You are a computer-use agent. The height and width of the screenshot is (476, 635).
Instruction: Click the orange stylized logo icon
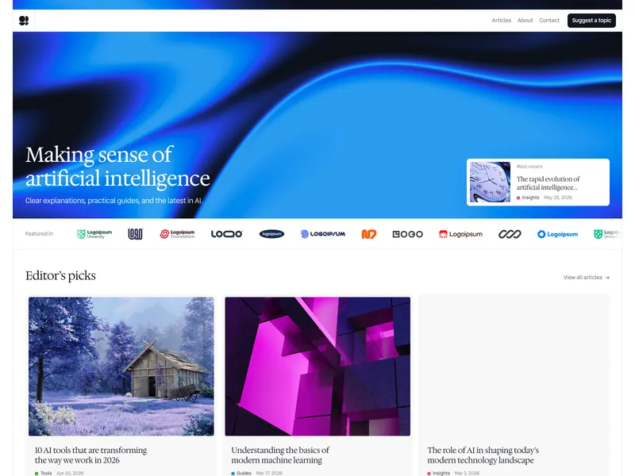click(x=369, y=234)
